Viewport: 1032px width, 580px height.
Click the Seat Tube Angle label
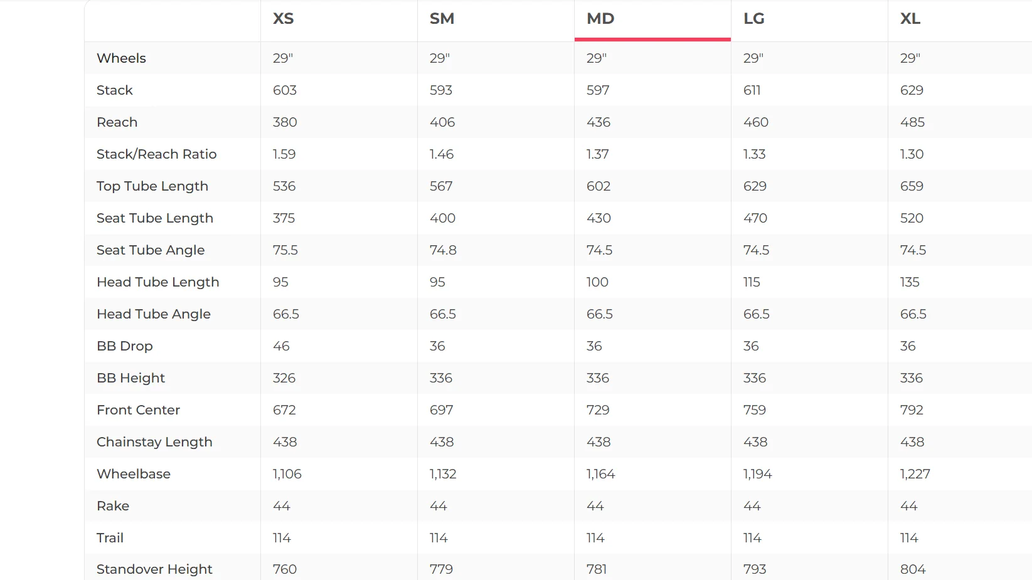click(x=151, y=250)
